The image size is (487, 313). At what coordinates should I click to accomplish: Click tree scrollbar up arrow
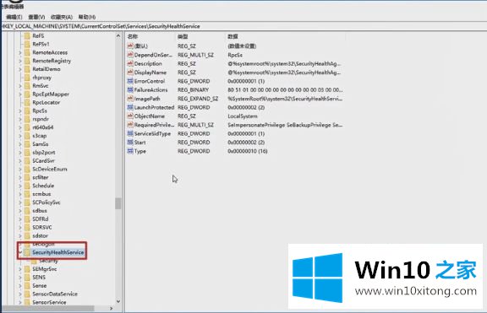[x=118, y=36]
